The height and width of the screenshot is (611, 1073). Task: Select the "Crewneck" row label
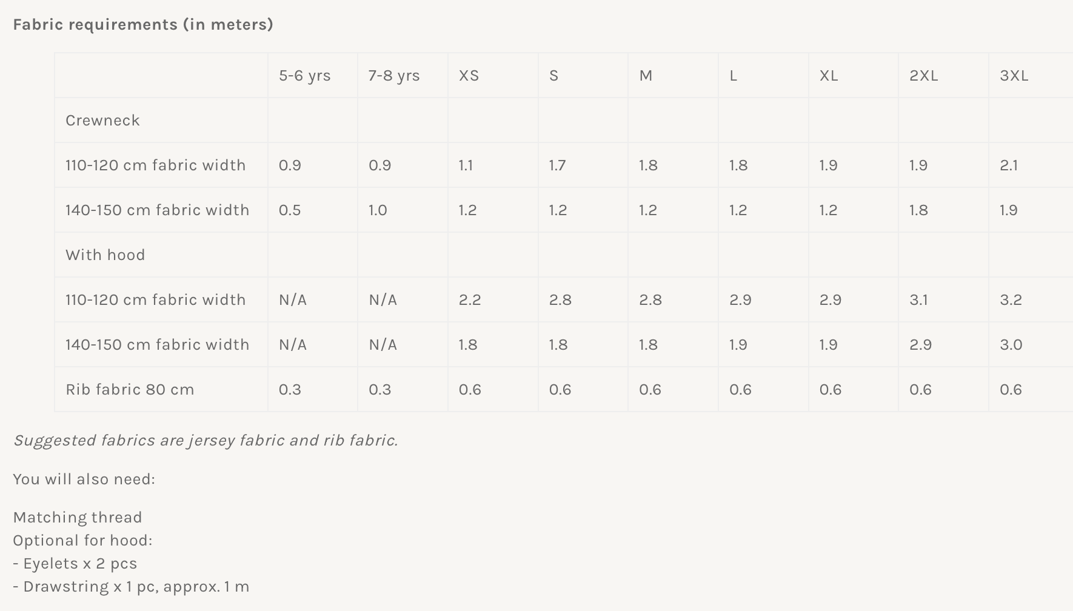tap(102, 121)
